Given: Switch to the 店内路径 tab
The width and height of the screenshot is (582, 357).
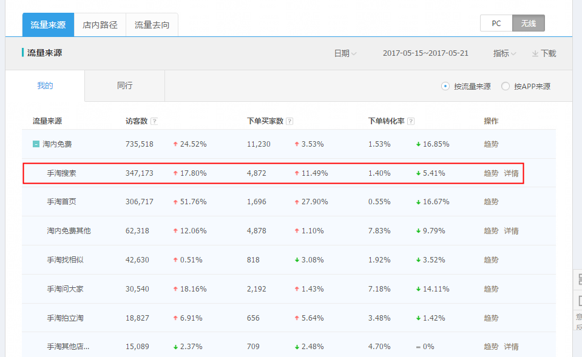Looking at the screenshot, I should point(100,24).
